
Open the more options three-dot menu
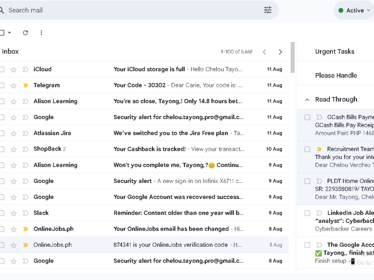click(41, 32)
